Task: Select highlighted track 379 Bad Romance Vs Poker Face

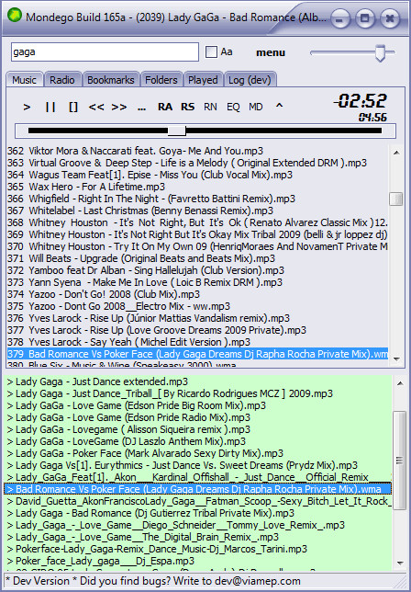Action: tap(197, 354)
